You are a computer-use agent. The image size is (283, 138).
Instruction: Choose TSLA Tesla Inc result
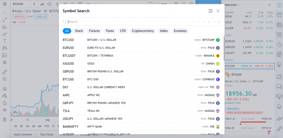(x=141, y=111)
